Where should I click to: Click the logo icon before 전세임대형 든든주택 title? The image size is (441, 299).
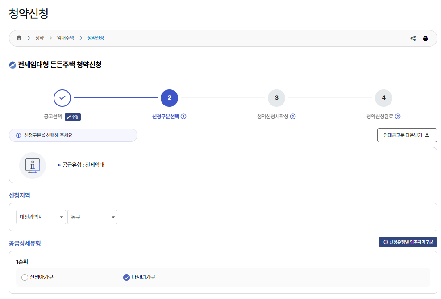(12, 65)
